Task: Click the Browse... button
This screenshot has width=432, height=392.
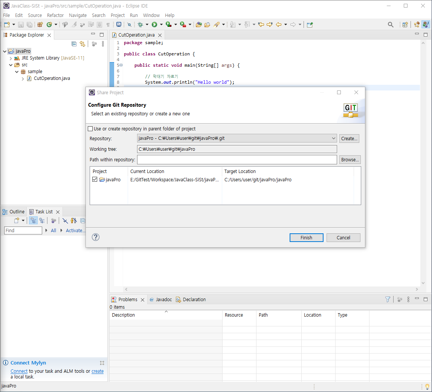Action: point(350,159)
